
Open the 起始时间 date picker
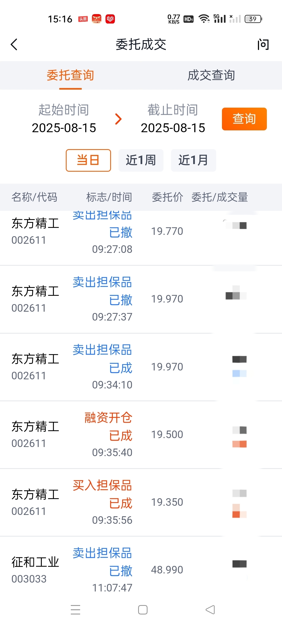[64, 119]
